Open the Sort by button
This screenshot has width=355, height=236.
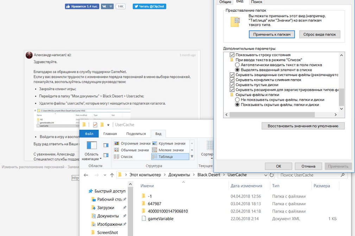pyautogui.click(x=207, y=149)
